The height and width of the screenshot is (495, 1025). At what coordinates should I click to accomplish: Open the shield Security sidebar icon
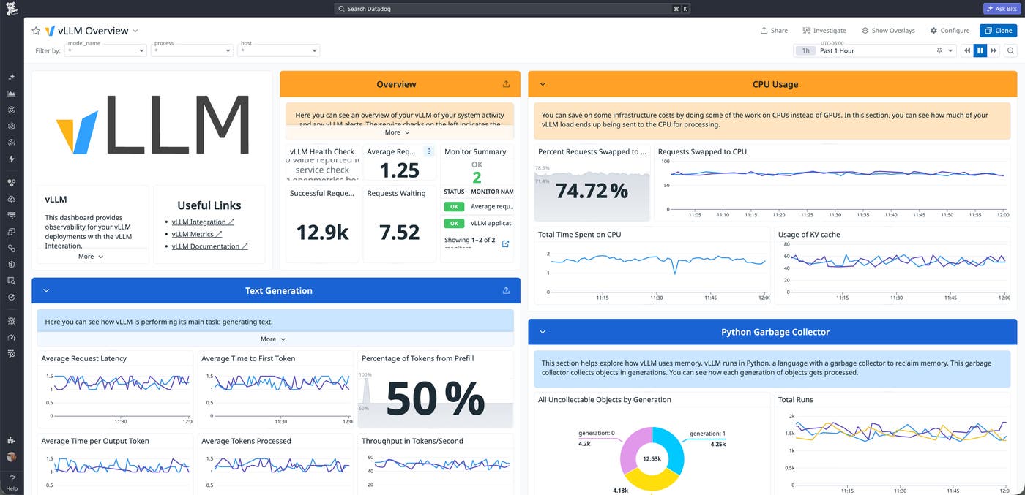12,264
